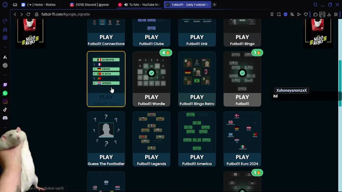Viewport: 342px width, 192px height.
Task: Play Futbol11 Connections game
Action: point(106,33)
